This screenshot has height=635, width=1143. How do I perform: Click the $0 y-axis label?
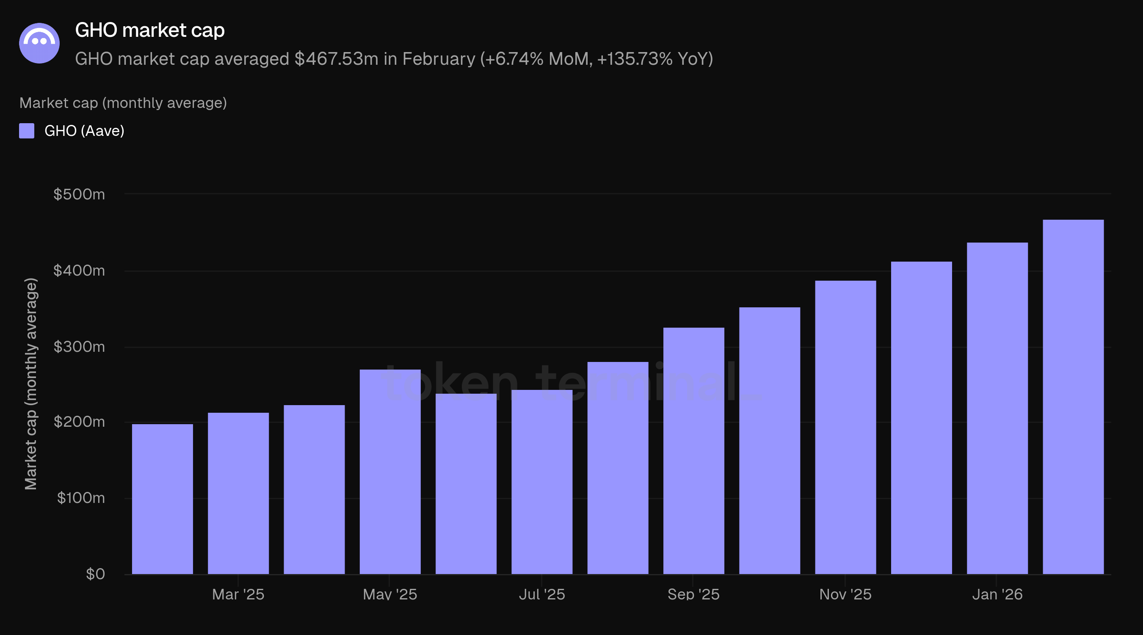click(95, 574)
